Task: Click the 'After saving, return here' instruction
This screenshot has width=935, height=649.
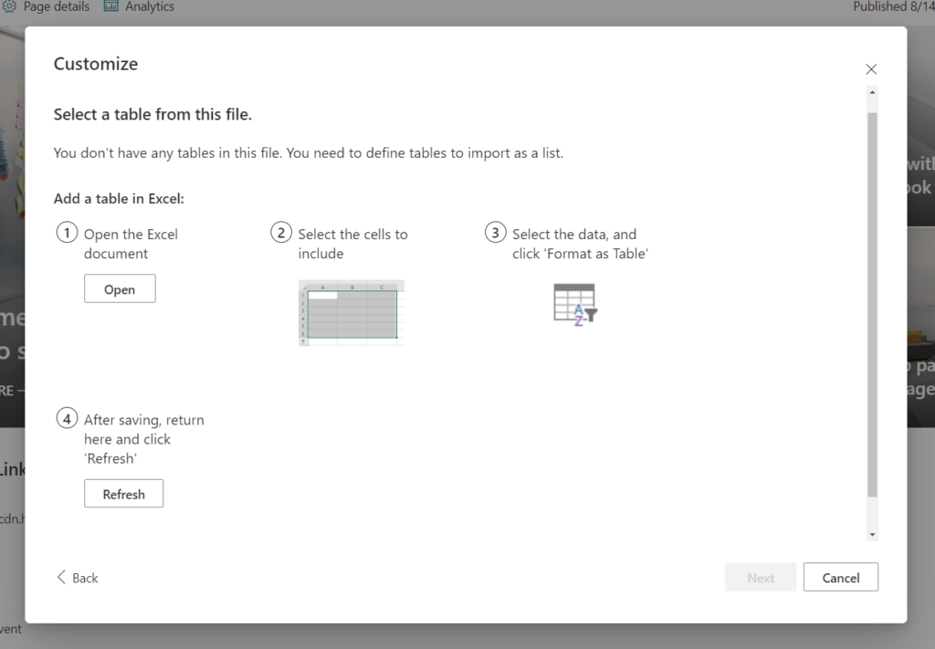Action: coord(143,439)
